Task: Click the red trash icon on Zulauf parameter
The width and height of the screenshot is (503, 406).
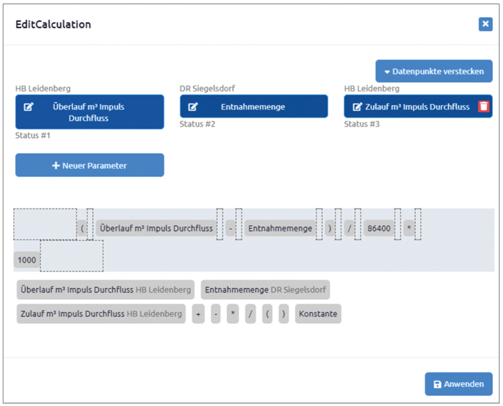Action: click(483, 106)
